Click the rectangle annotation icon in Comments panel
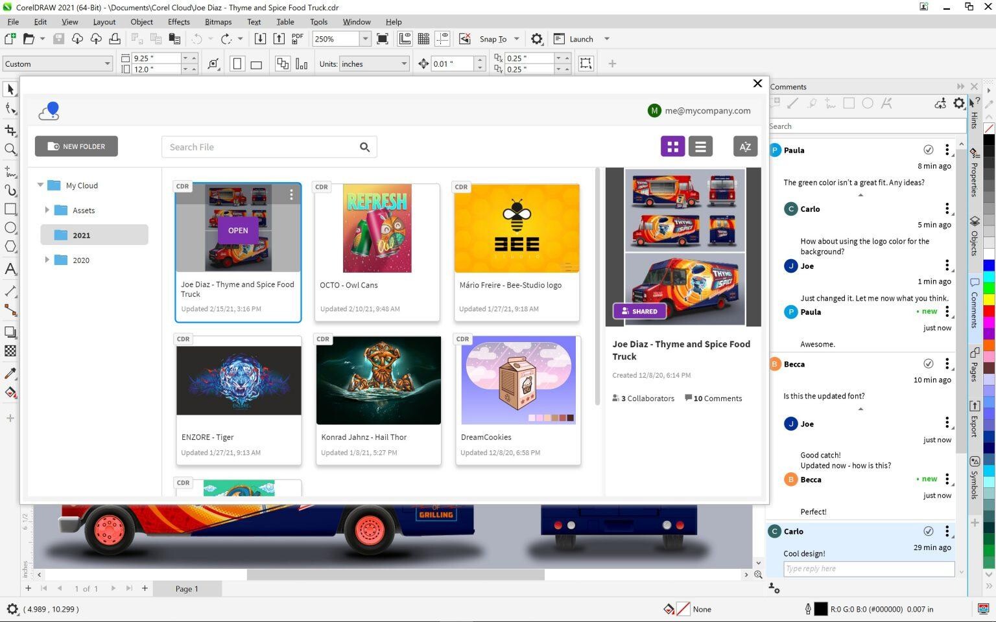Screen dimensions: 996x622 pos(849,103)
